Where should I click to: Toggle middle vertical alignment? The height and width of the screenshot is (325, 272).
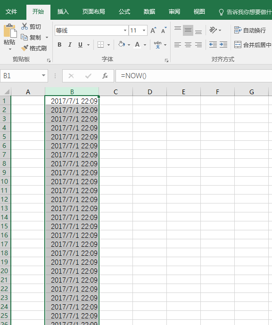[188, 30]
